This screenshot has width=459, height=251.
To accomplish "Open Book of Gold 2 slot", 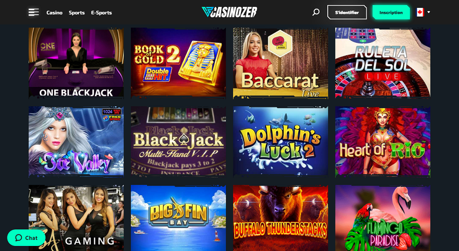I will coord(178,63).
